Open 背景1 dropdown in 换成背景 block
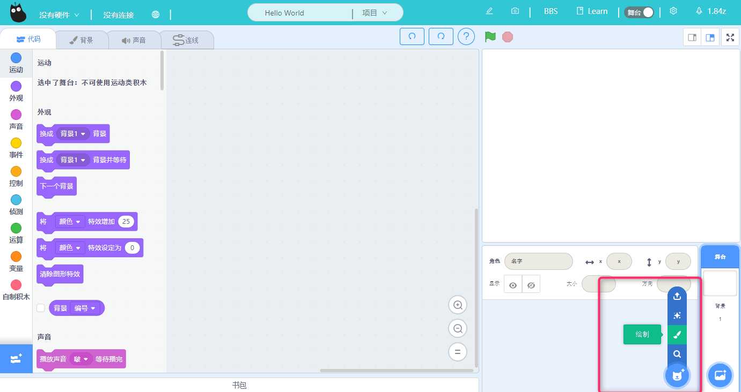741x392 pixels. tap(73, 134)
